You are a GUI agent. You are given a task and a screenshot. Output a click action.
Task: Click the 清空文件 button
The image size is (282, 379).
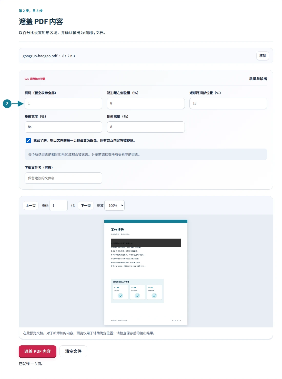pos(73,351)
